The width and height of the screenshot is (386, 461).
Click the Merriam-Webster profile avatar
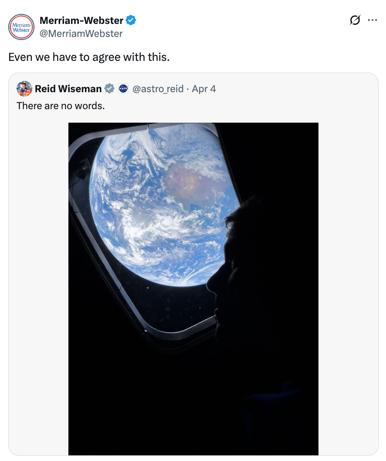click(x=21, y=27)
